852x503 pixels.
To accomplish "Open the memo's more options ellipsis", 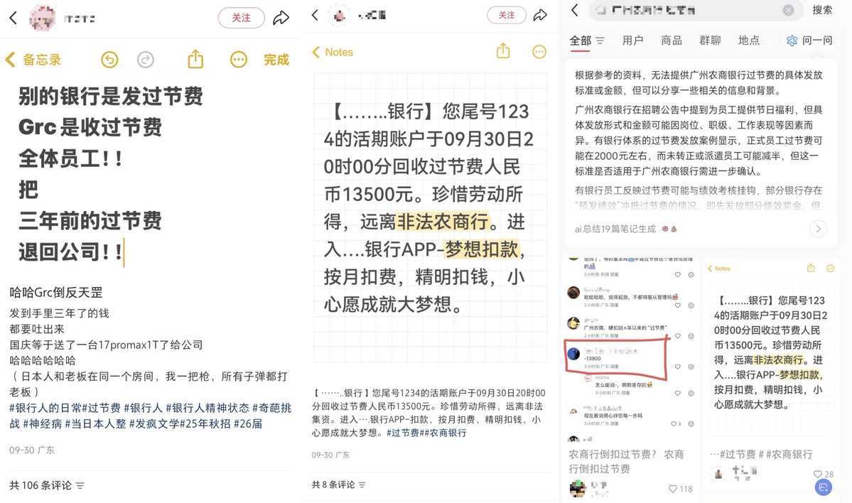I will click(x=239, y=59).
